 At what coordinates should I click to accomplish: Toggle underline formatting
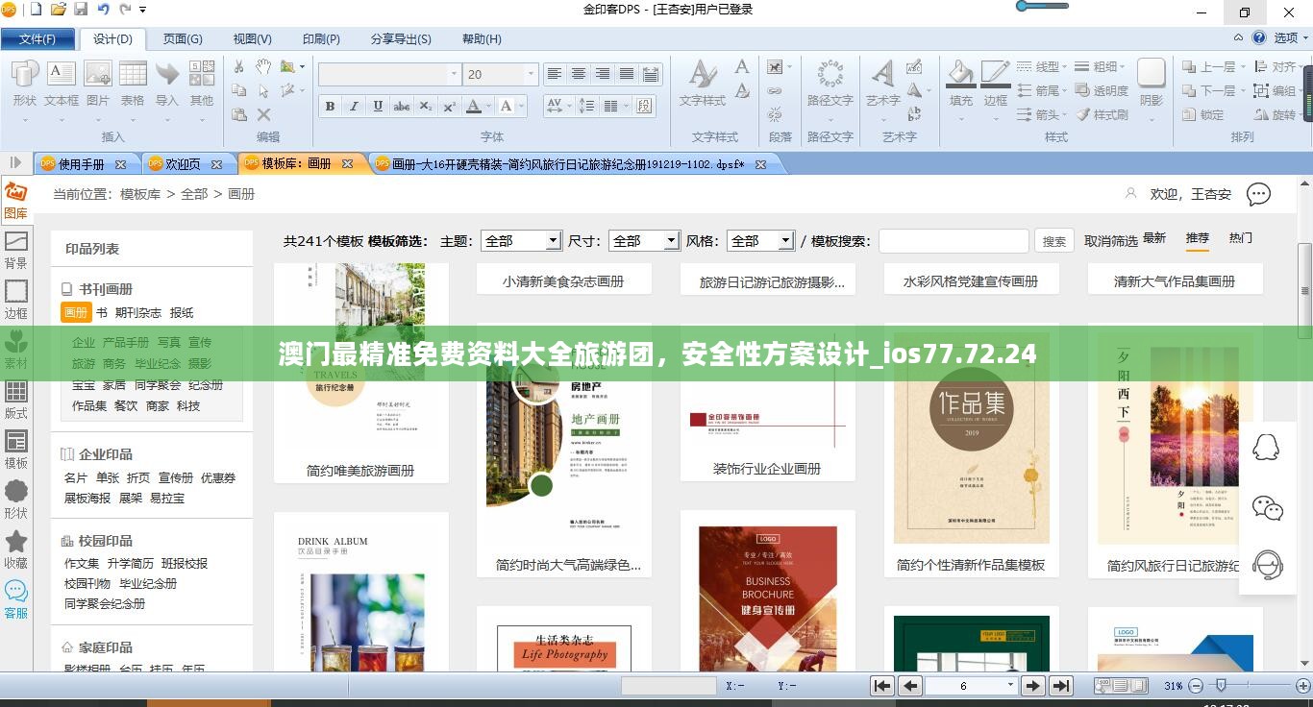tap(378, 107)
